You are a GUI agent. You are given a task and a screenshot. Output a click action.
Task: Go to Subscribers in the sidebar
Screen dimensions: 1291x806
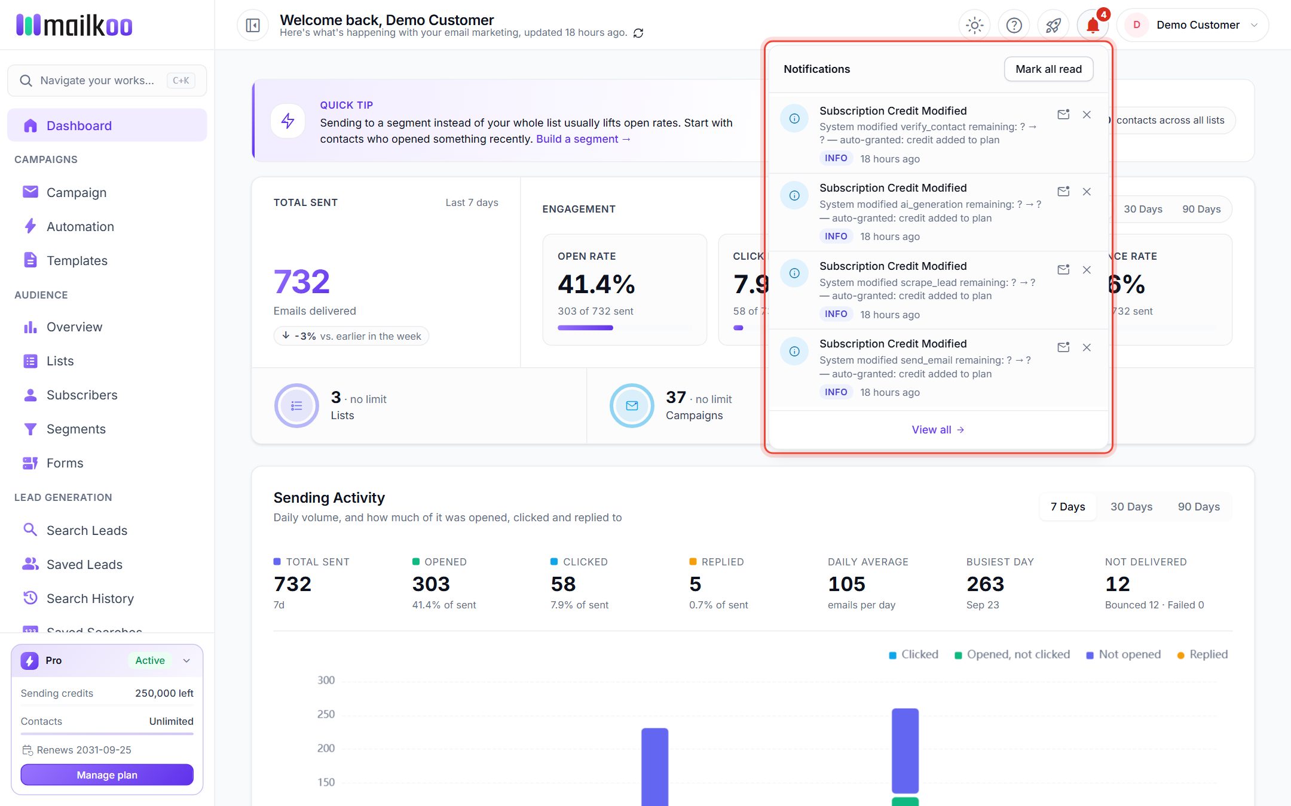pos(107,395)
